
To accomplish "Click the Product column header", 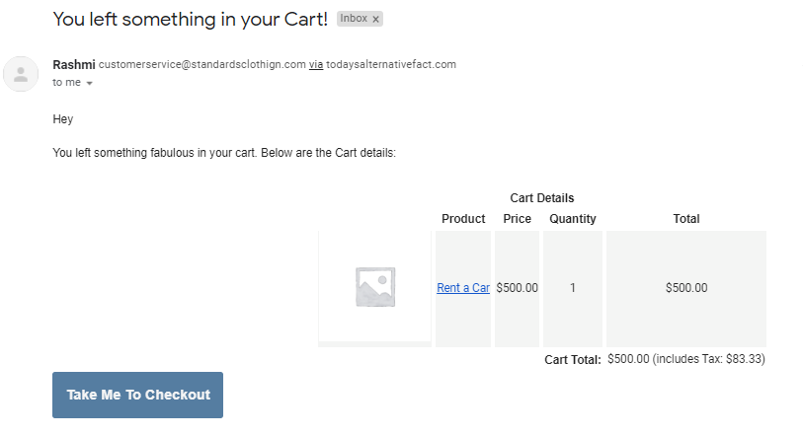I will (463, 219).
